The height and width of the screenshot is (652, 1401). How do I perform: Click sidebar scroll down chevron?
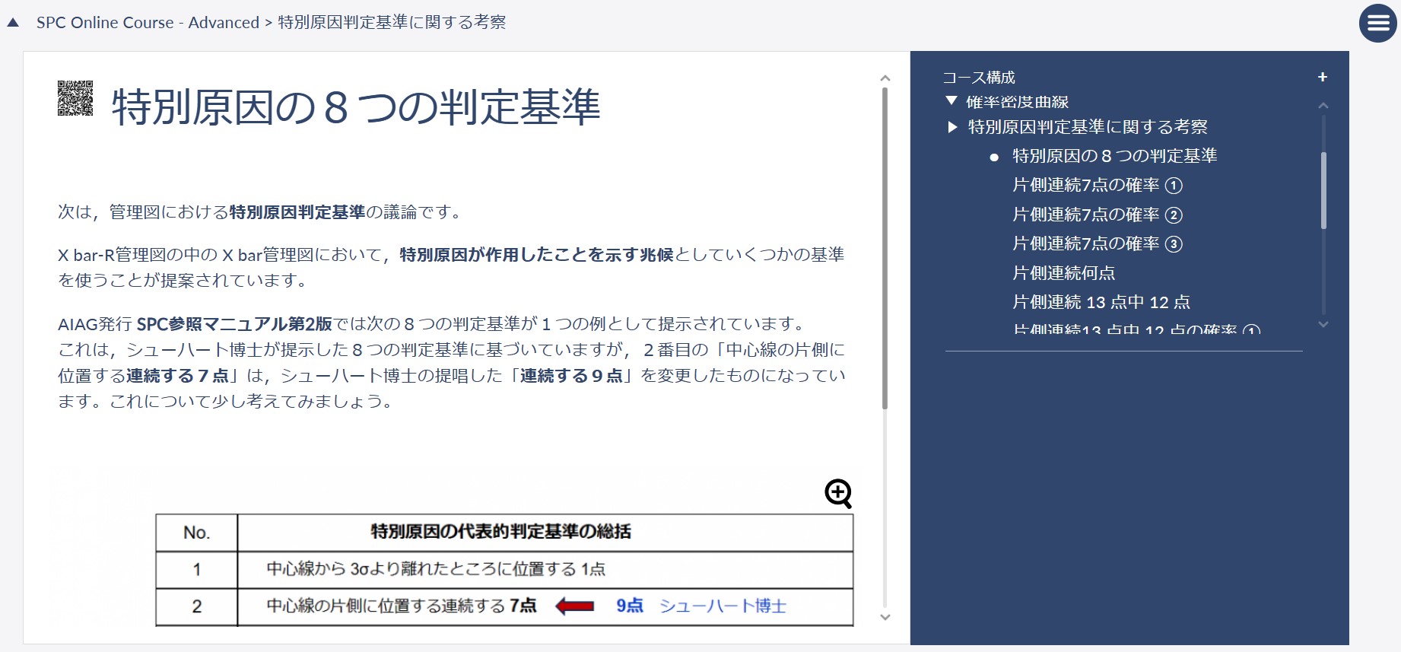pyautogui.click(x=1323, y=324)
